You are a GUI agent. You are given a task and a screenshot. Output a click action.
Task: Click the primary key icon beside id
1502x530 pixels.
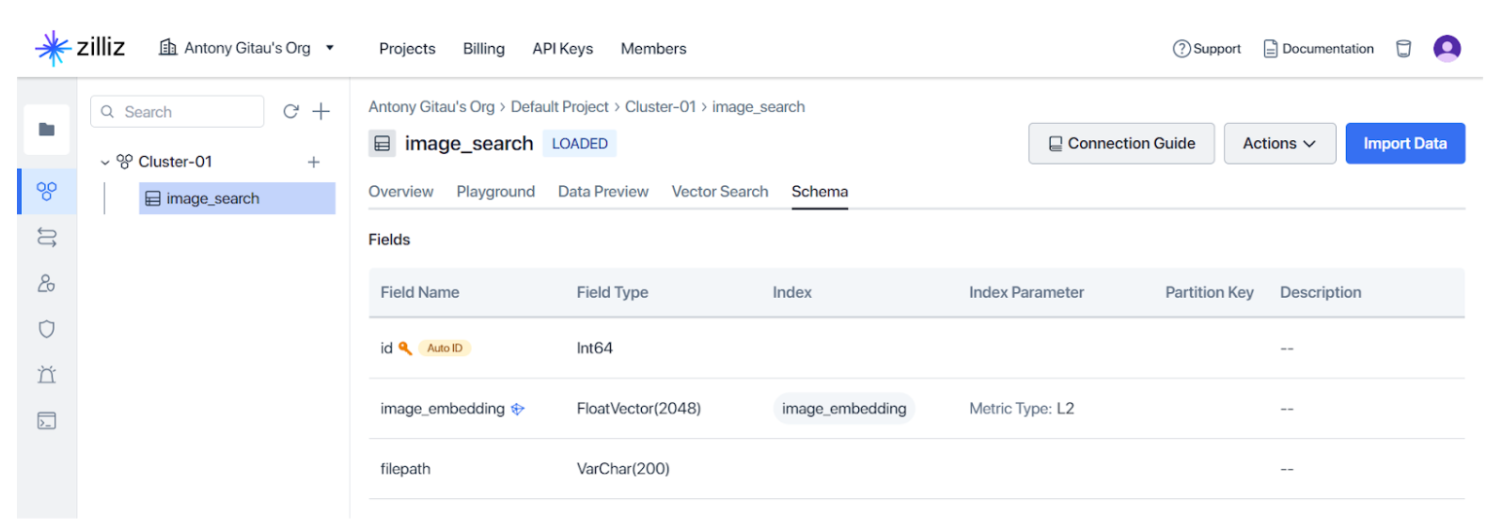(405, 349)
